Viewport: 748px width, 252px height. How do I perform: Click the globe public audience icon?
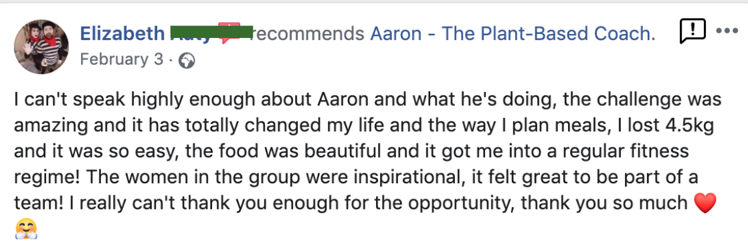(x=186, y=61)
